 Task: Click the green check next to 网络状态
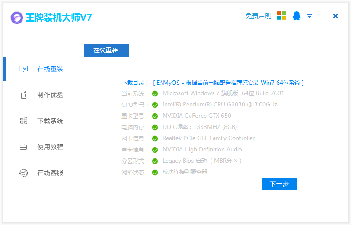pyautogui.click(x=155, y=172)
